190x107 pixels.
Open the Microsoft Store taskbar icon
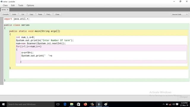(78, 104)
